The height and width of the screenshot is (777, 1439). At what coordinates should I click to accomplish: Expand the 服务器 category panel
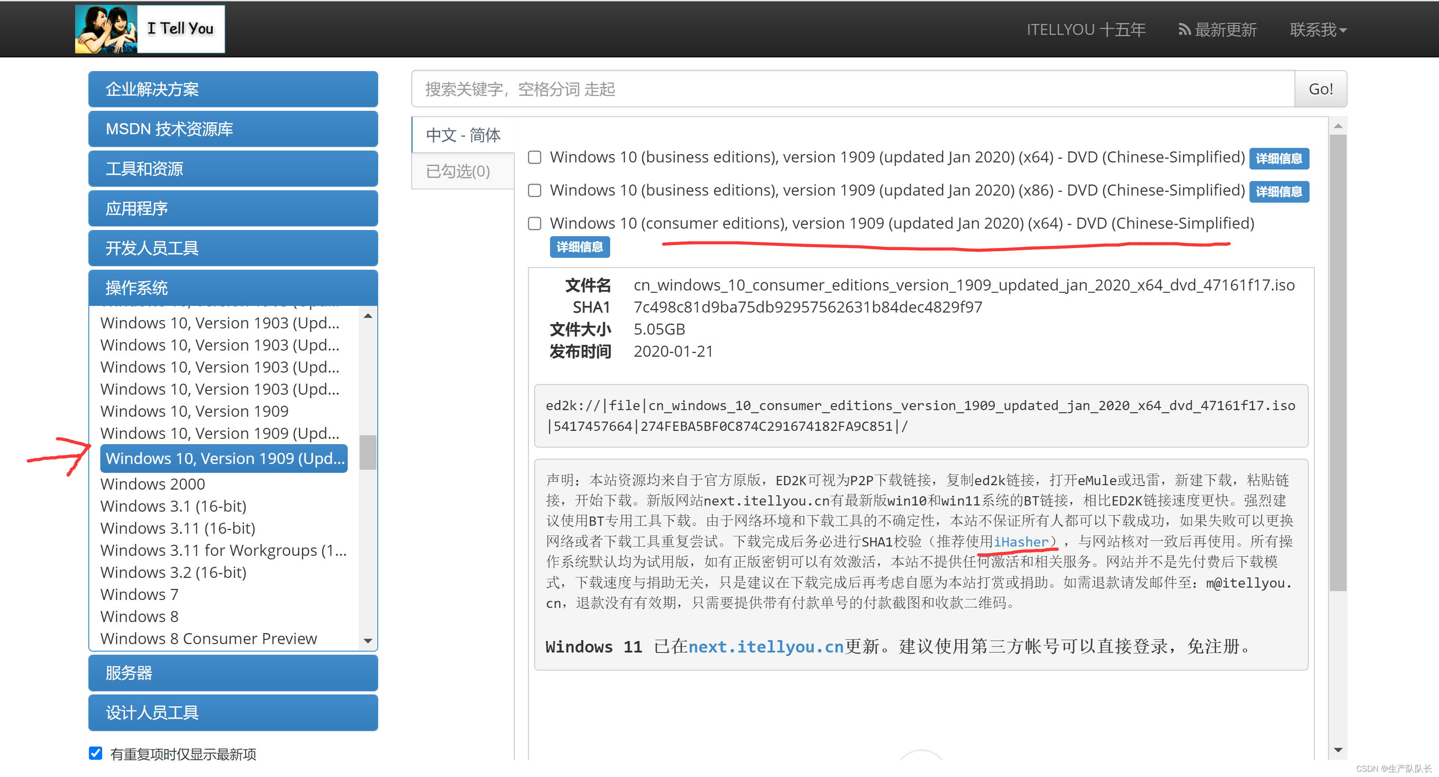(233, 673)
